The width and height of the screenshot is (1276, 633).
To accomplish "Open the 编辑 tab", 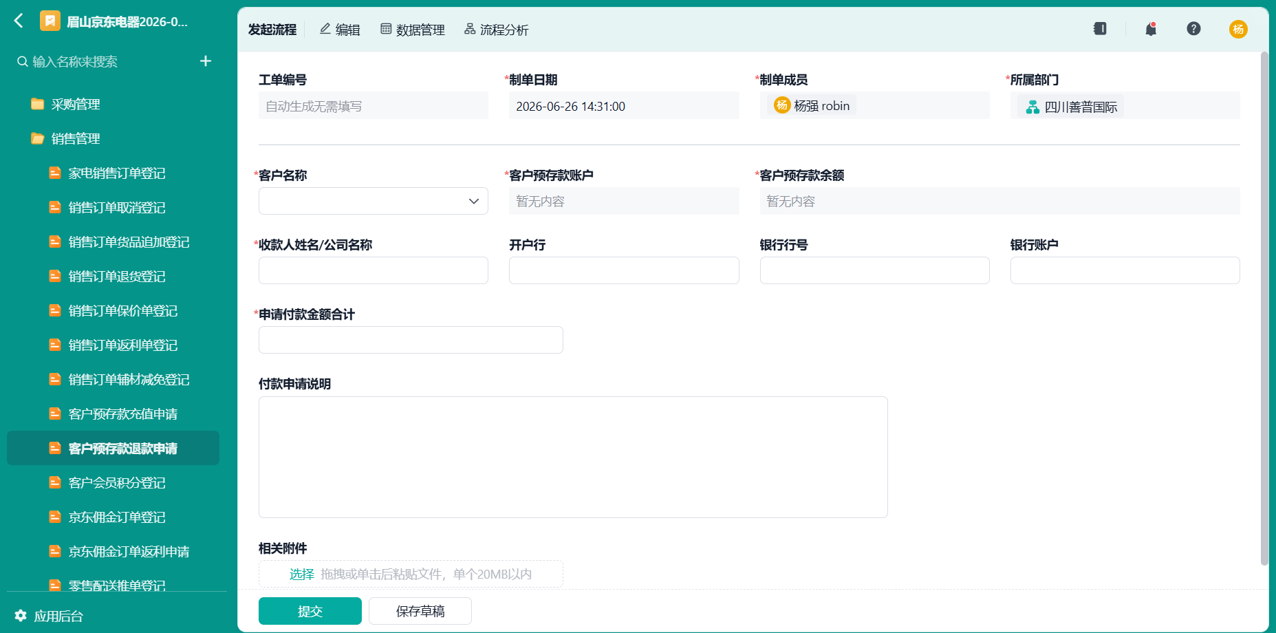I will pyautogui.click(x=340, y=30).
